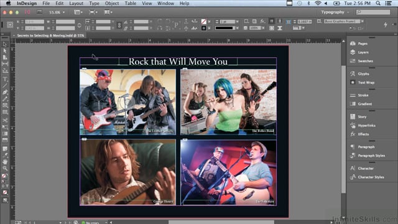
Task: Open the Character panel icon
Action: click(353, 168)
